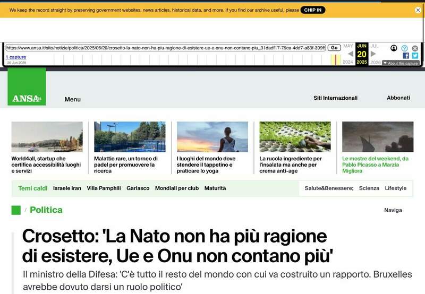The image size is (425, 294).
Task: Open Politica section link
Action: point(46,210)
